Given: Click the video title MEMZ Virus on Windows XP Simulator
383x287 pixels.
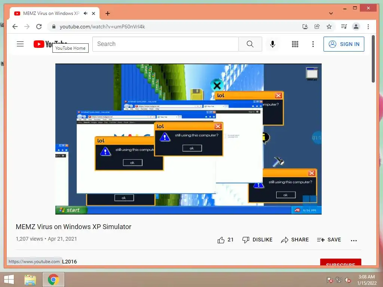Looking at the screenshot, I should click(x=74, y=227).
